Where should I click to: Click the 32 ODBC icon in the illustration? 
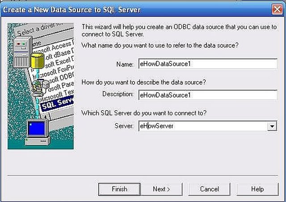(40, 88)
